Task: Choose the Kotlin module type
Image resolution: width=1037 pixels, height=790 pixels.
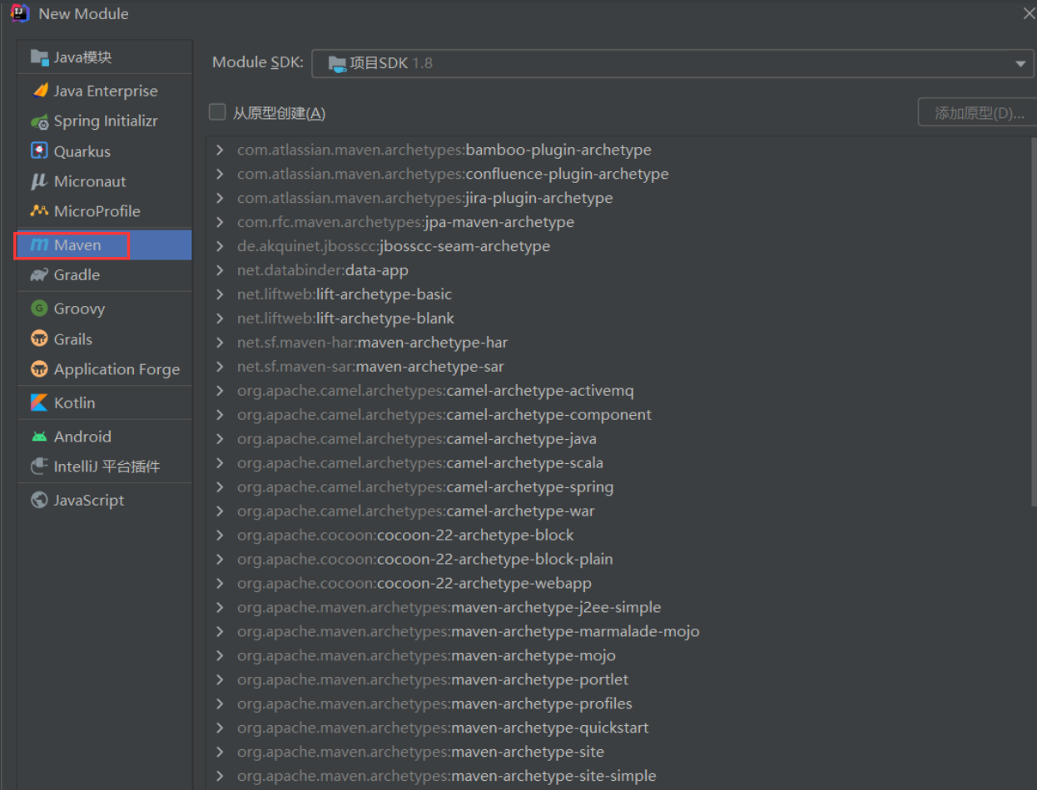Action: click(x=106, y=402)
